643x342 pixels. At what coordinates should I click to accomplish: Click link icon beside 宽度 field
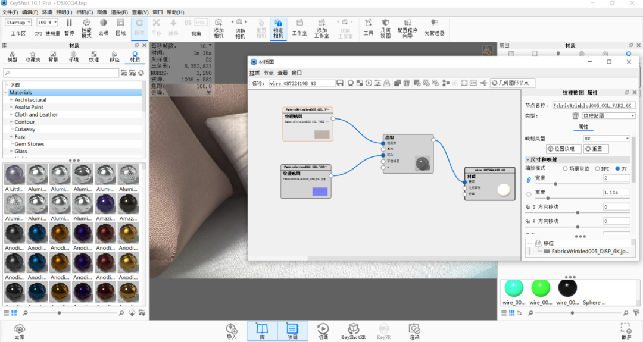click(529, 180)
